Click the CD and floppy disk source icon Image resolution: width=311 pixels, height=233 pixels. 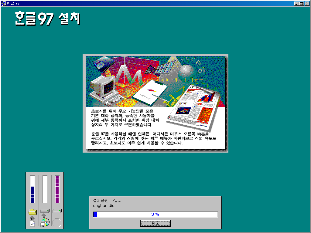(45, 222)
